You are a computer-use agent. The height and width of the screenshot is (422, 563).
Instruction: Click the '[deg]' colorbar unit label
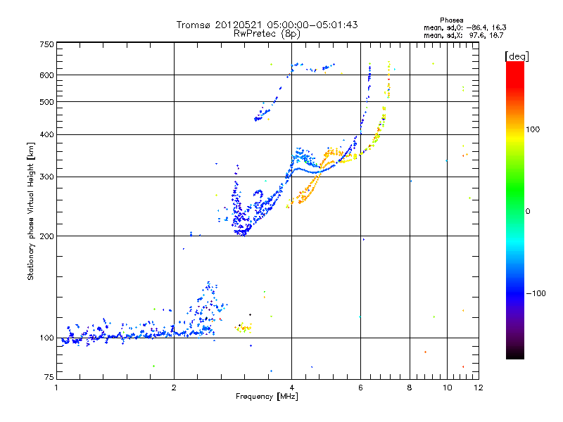point(517,56)
